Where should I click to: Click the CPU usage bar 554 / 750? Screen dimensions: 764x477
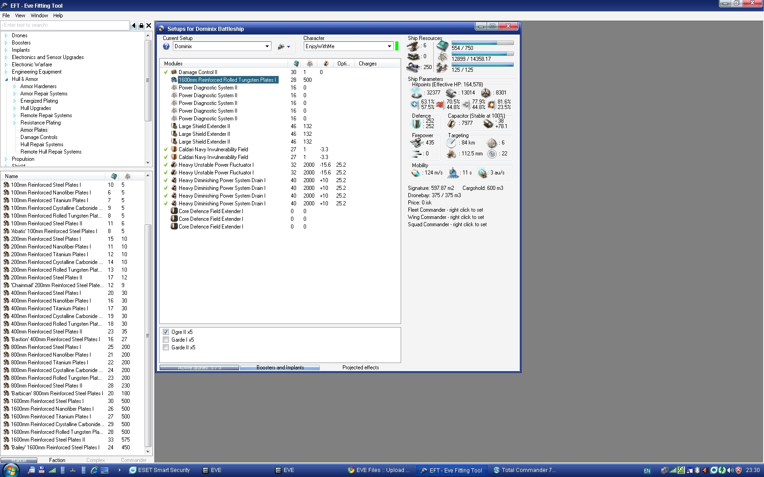[x=483, y=43]
